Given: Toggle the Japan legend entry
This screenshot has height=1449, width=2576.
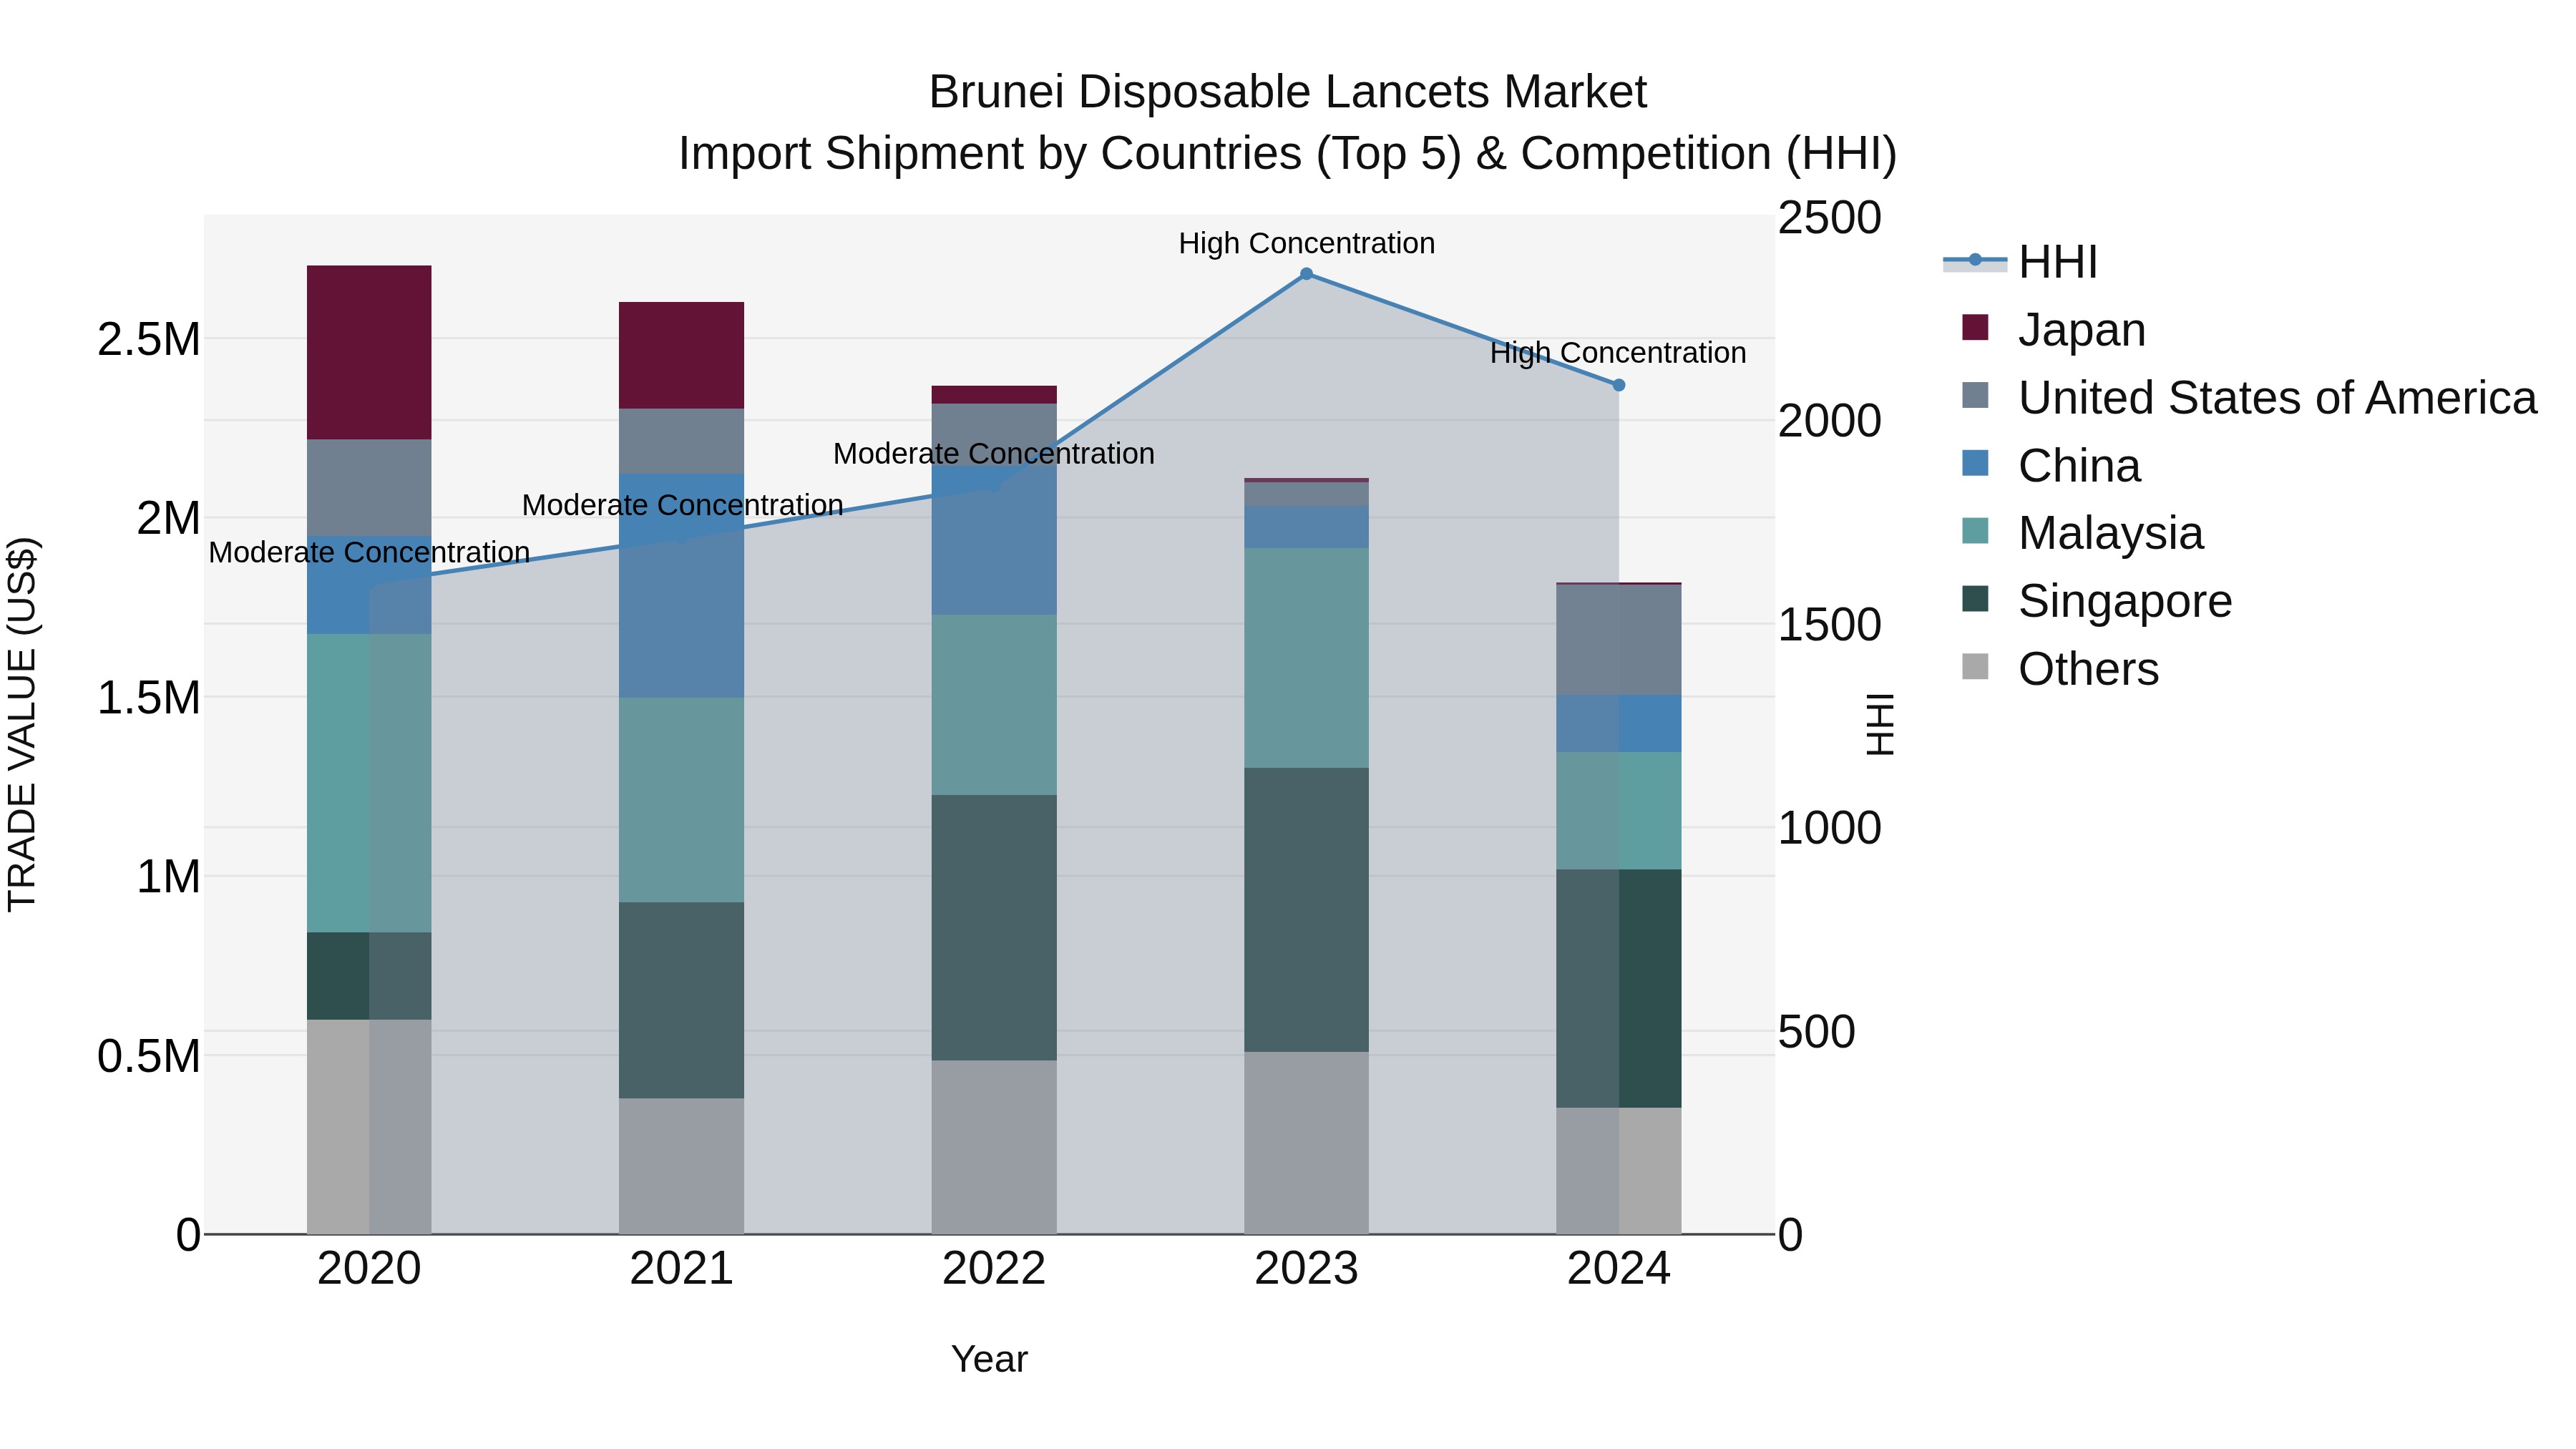Looking at the screenshot, I should click(2054, 329).
